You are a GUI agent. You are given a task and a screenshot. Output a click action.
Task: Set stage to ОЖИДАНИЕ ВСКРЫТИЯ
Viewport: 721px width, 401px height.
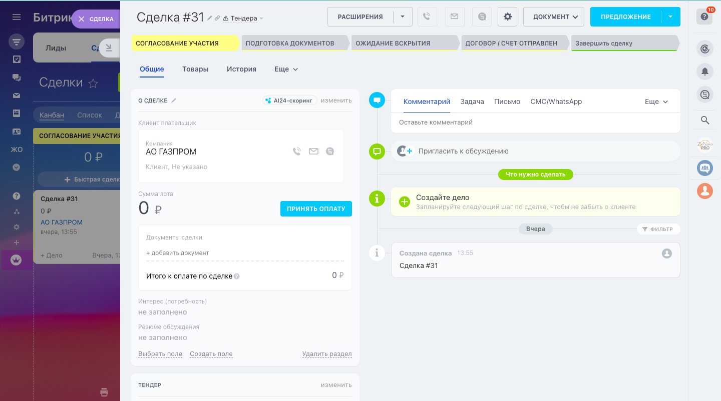[x=405, y=43]
